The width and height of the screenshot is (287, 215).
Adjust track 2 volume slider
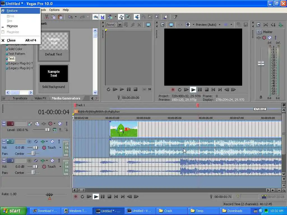tap(35, 148)
